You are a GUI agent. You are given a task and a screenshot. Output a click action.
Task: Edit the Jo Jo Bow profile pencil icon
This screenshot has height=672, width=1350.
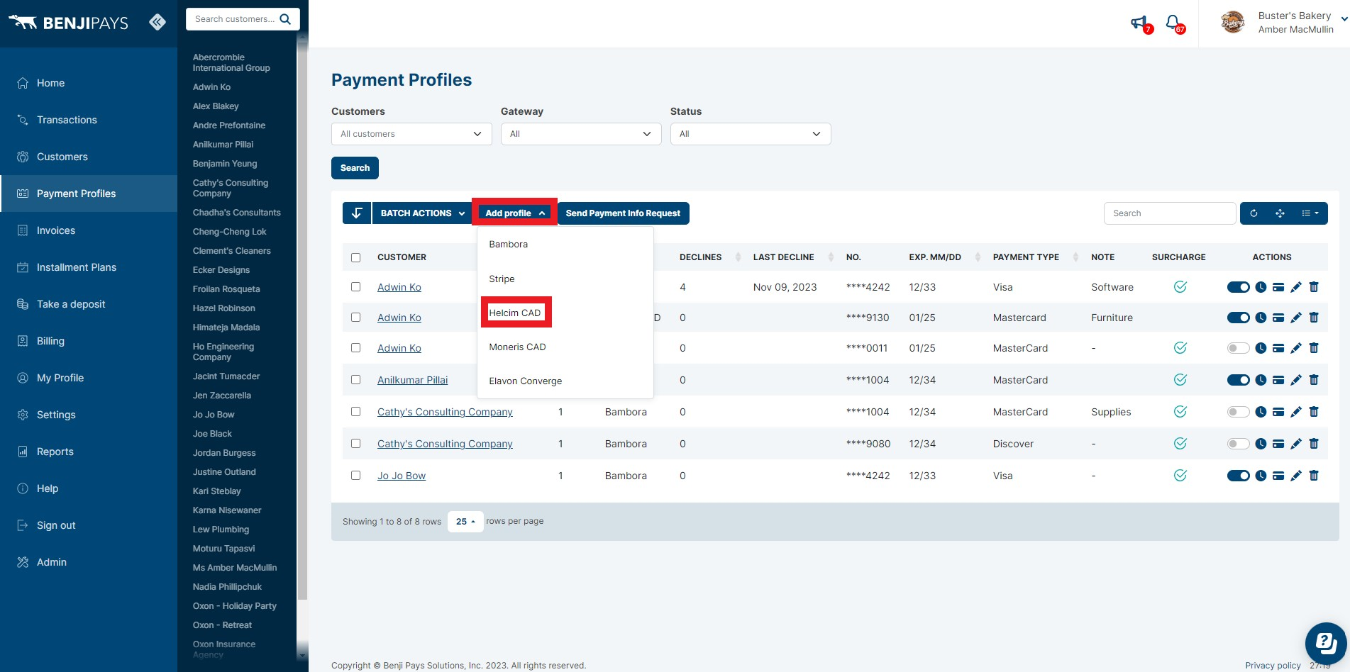click(x=1296, y=476)
